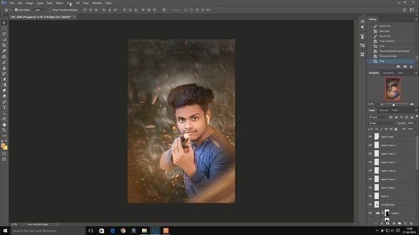Click the background color swatch
Viewport: 419px width, 235px height.
6,148
